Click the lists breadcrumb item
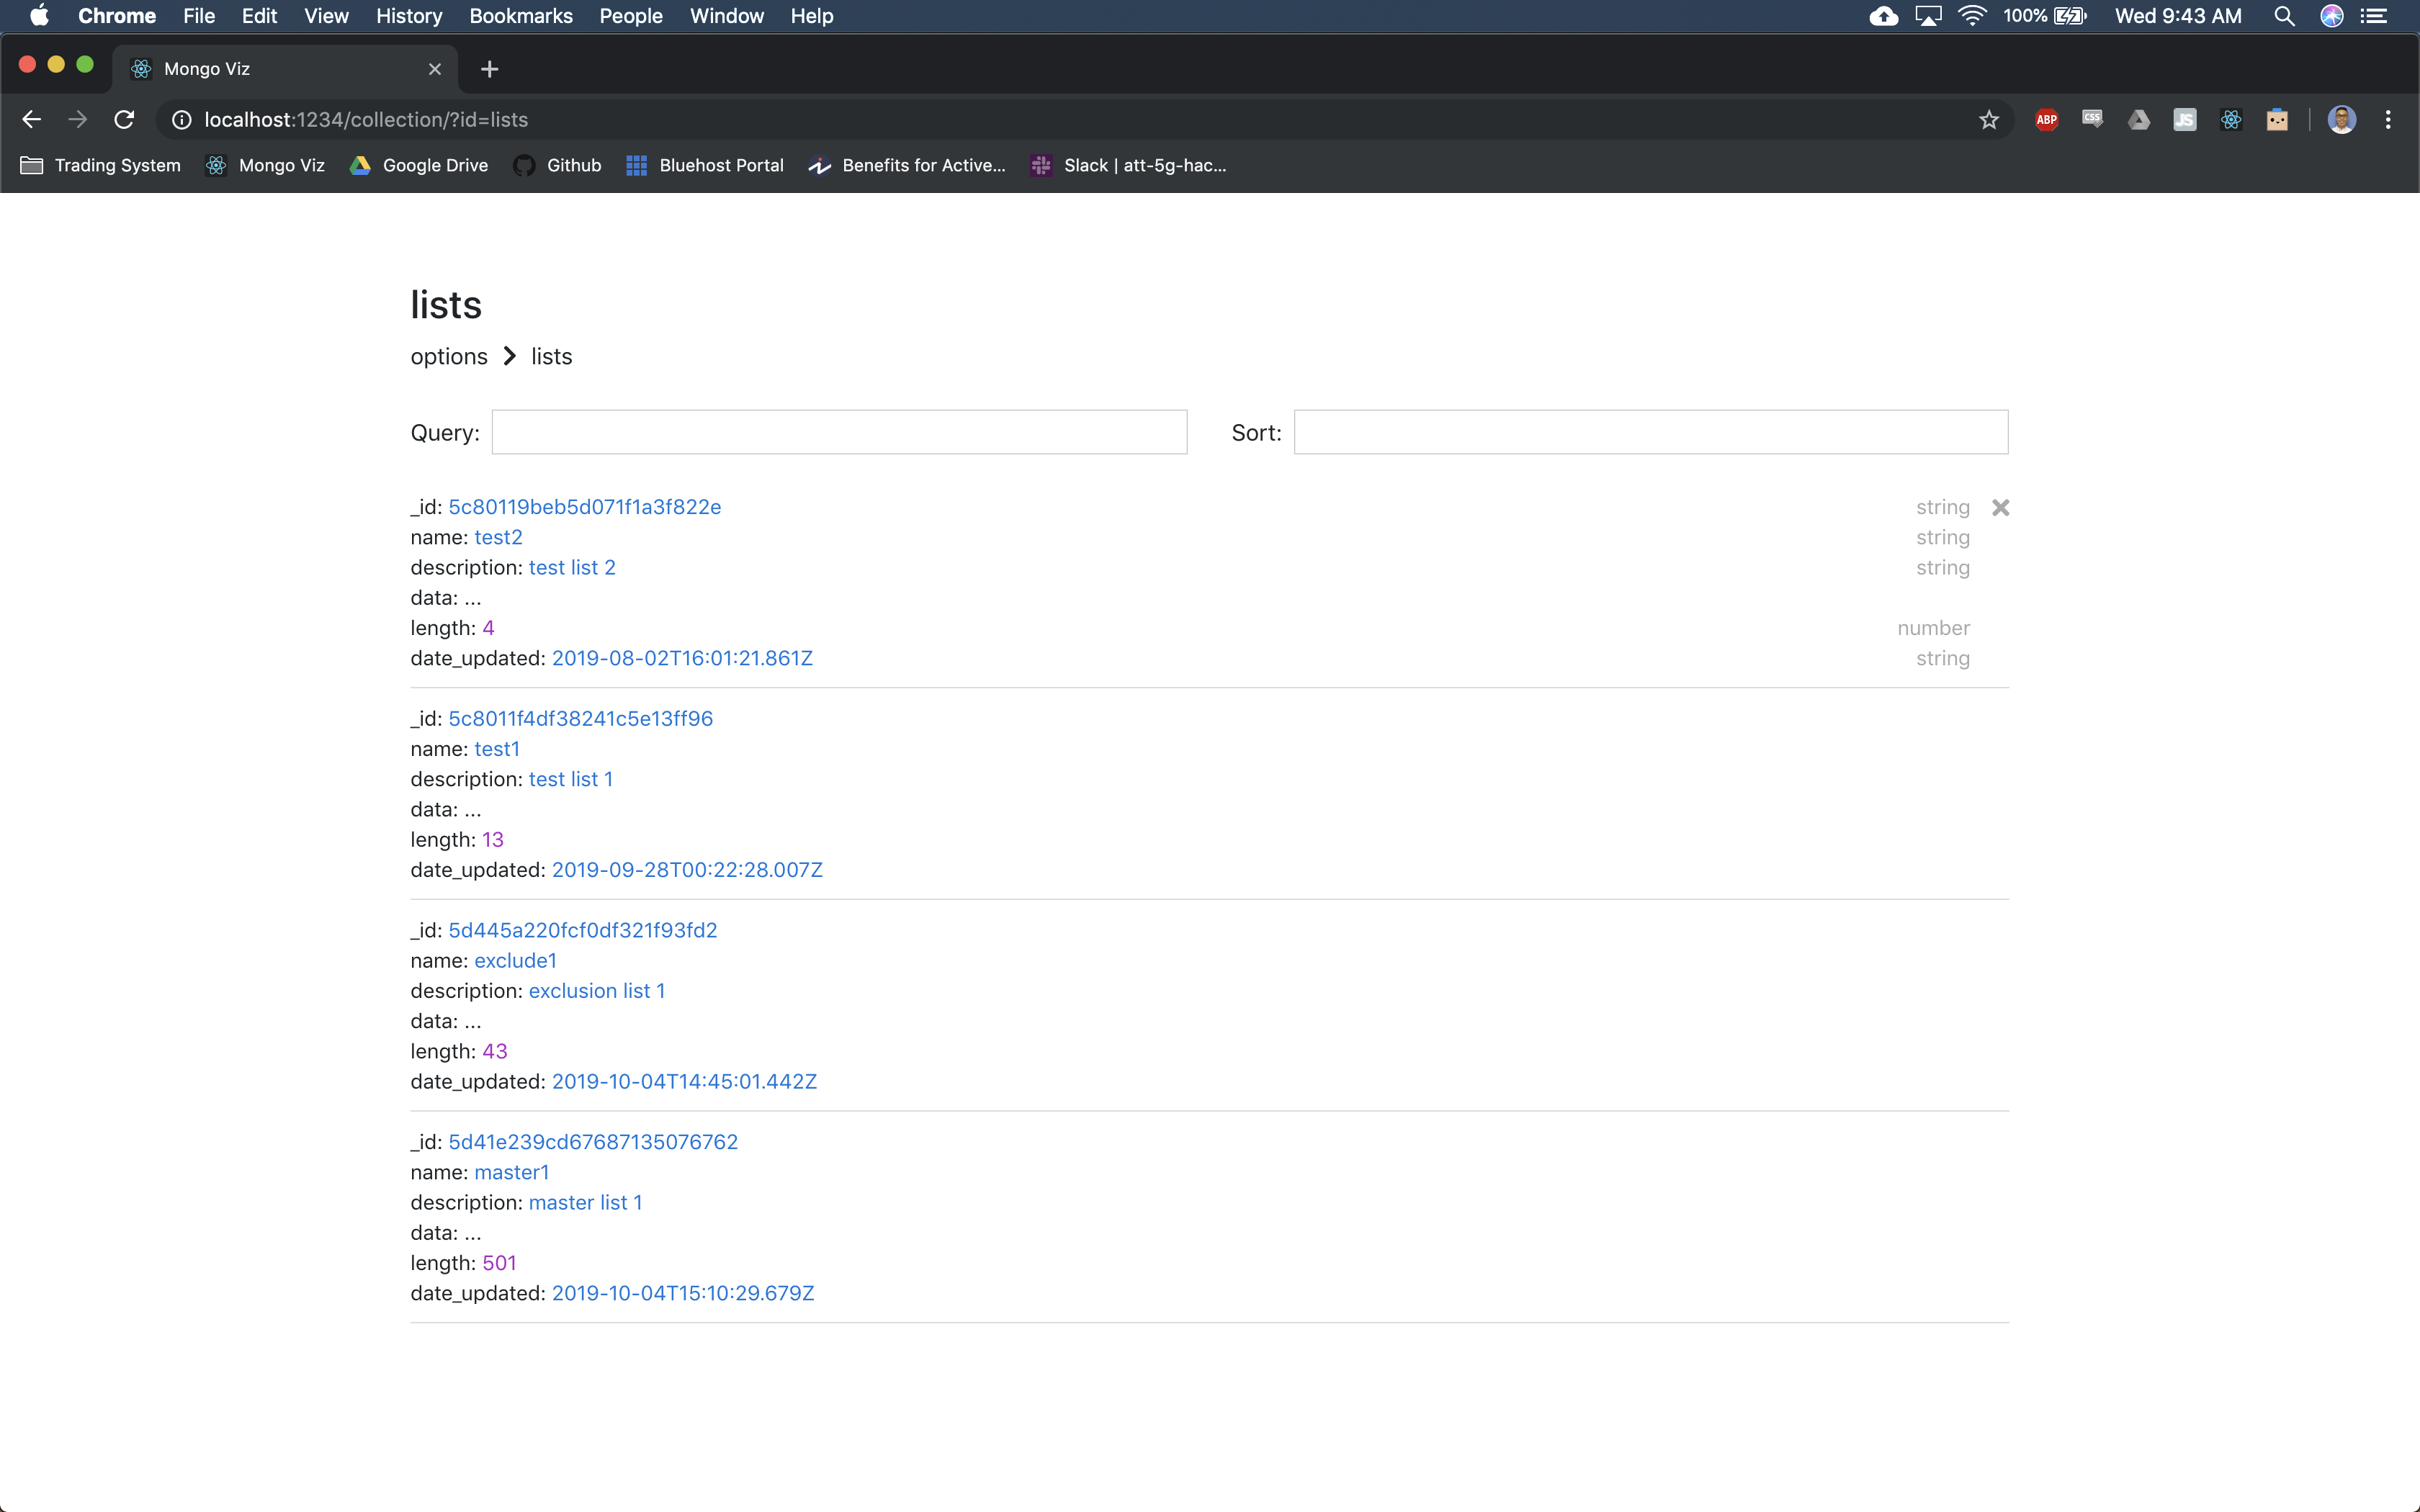 click(x=552, y=357)
